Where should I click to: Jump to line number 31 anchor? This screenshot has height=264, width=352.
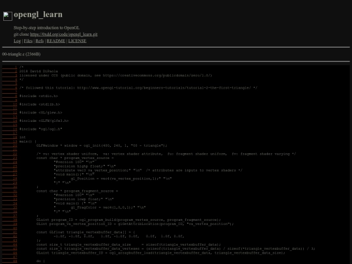click(x=10, y=191)
